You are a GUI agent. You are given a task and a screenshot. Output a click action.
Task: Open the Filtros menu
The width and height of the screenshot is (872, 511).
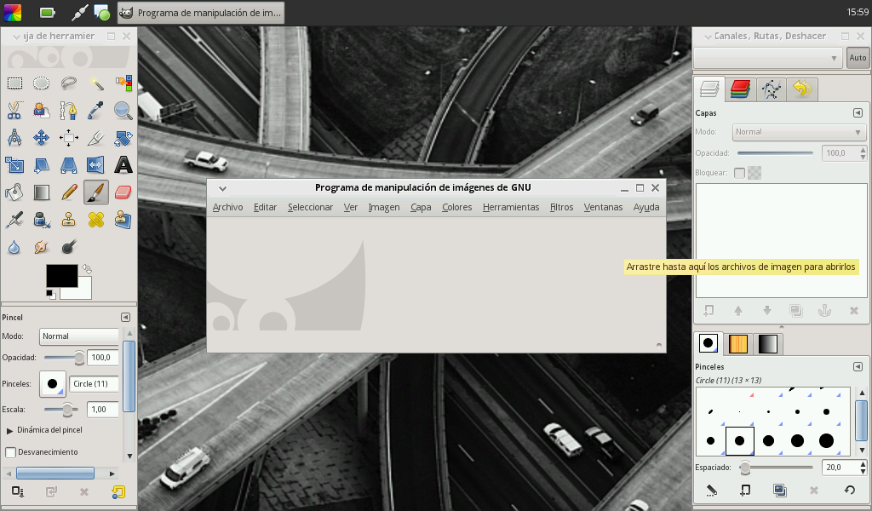click(x=561, y=207)
